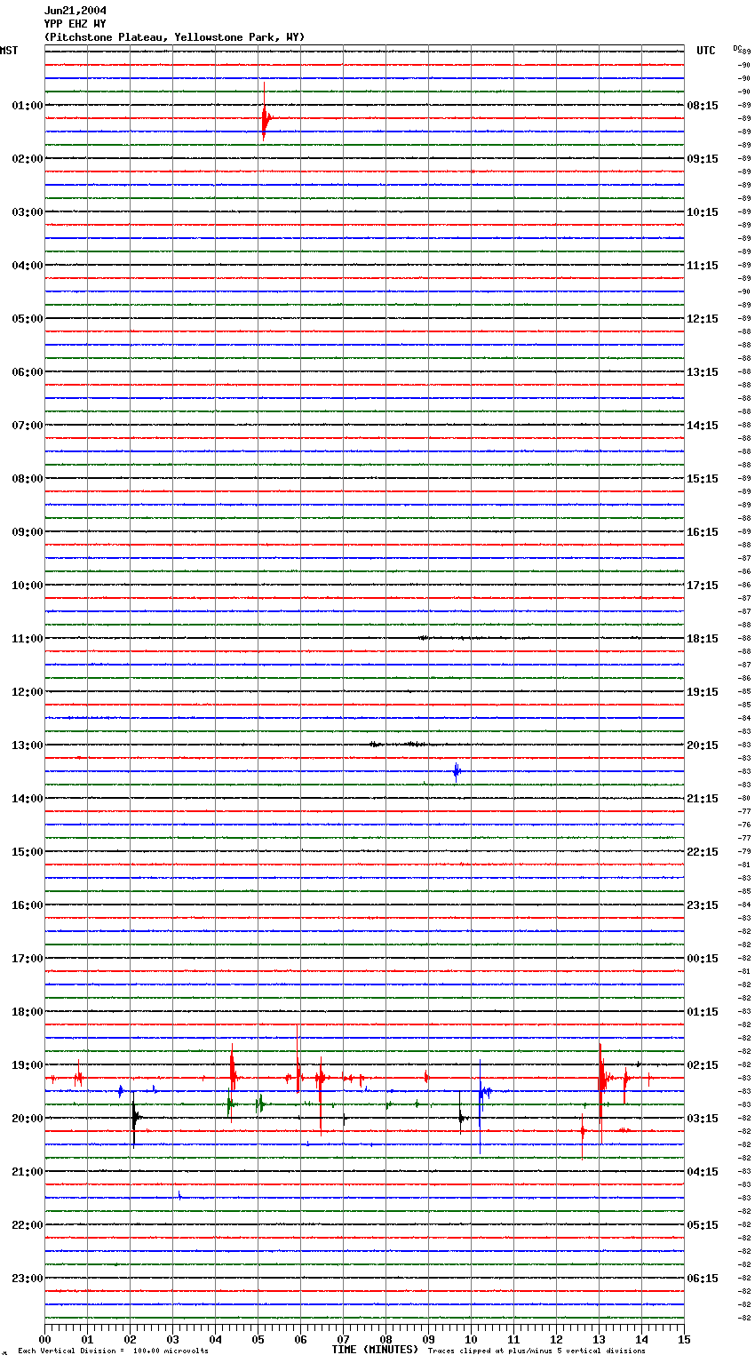The height and width of the screenshot is (1363, 755).
Task: Click the 03:00 MST row label
Action: 28,212
